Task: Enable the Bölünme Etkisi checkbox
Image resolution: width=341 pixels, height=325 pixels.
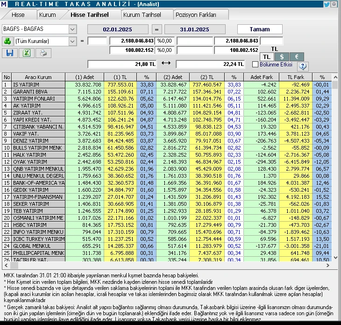Action: tap(256, 65)
